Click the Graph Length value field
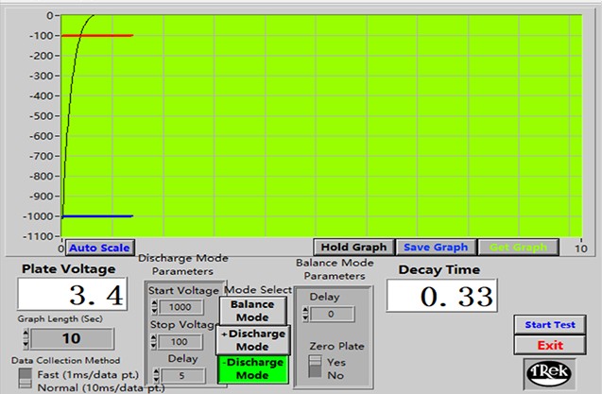 (x=72, y=339)
